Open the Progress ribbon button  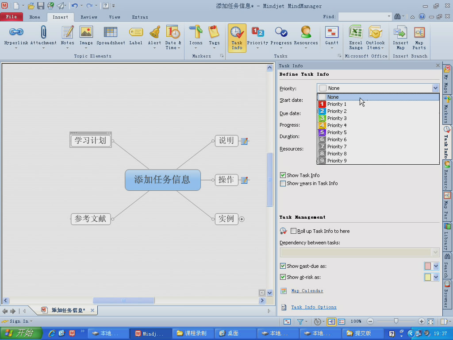(281, 37)
